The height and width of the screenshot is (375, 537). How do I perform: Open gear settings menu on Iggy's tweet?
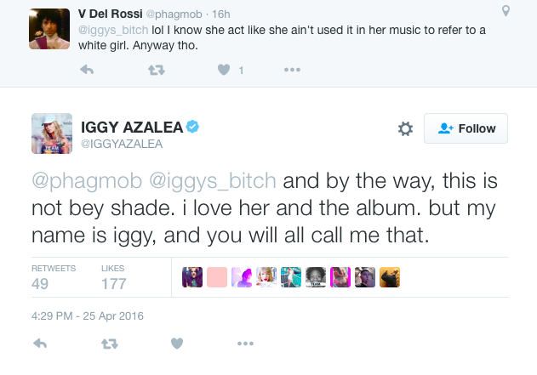click(x=405, y=128)
